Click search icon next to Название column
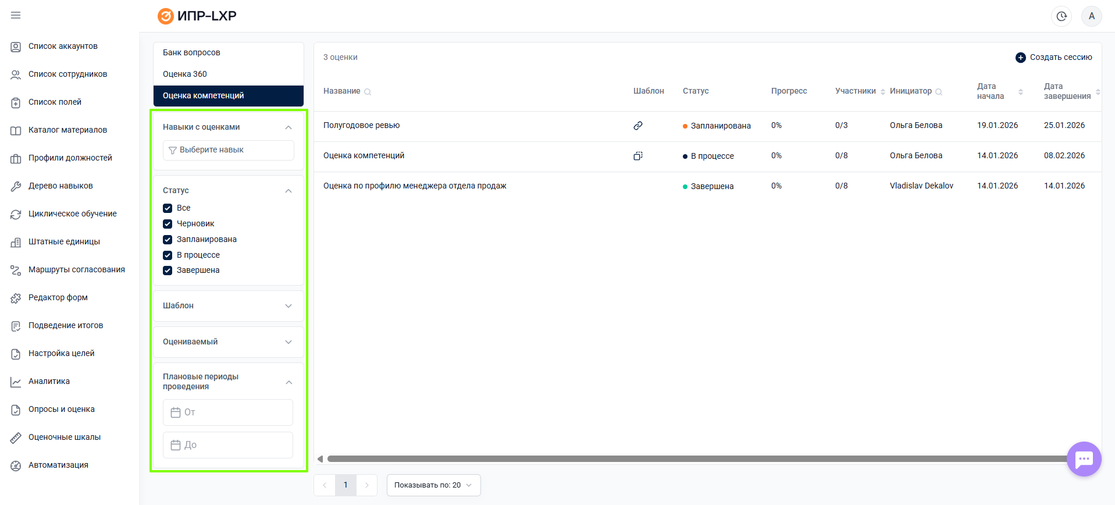The width and height of the screenshot is (1115, 505). click(x=368, y=92)
